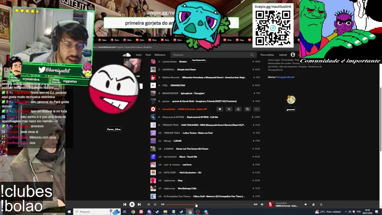Viewport: 382px width, 215px height.
Task: Copy link icon on Italics VIP row
Action: coord(247,109)
